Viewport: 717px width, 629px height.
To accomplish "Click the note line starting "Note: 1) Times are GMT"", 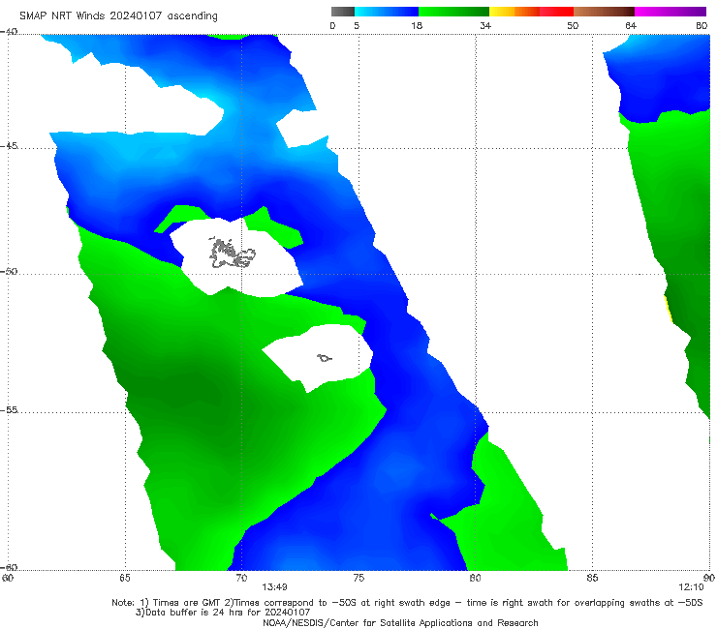I will pyautogui.click(x=407, y=603).
